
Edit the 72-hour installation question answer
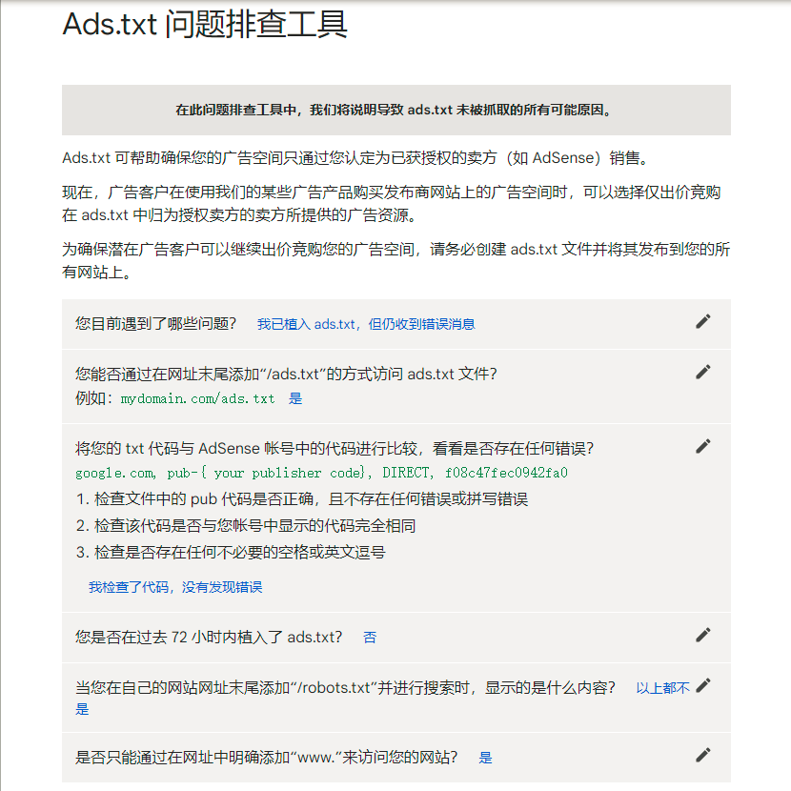[x=702, y=634]
